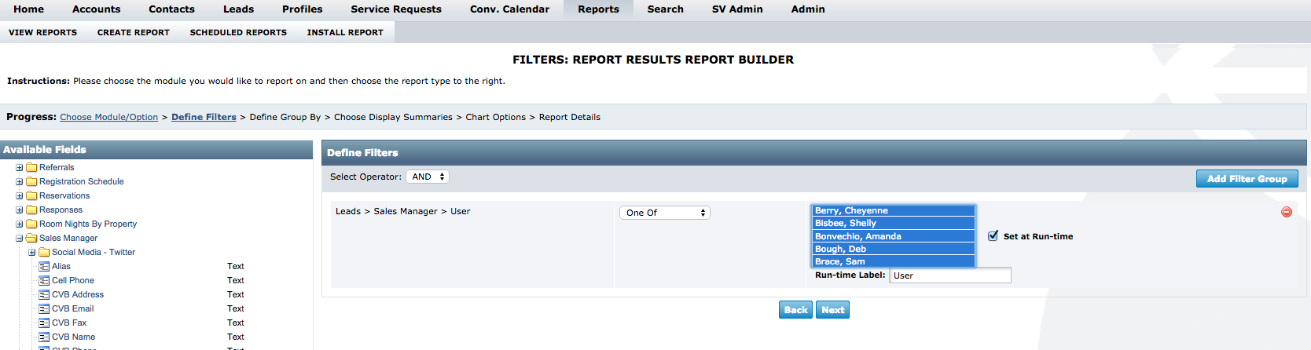Follow the Define Filters progress link
1311x350 pixels.
point(204,117)
